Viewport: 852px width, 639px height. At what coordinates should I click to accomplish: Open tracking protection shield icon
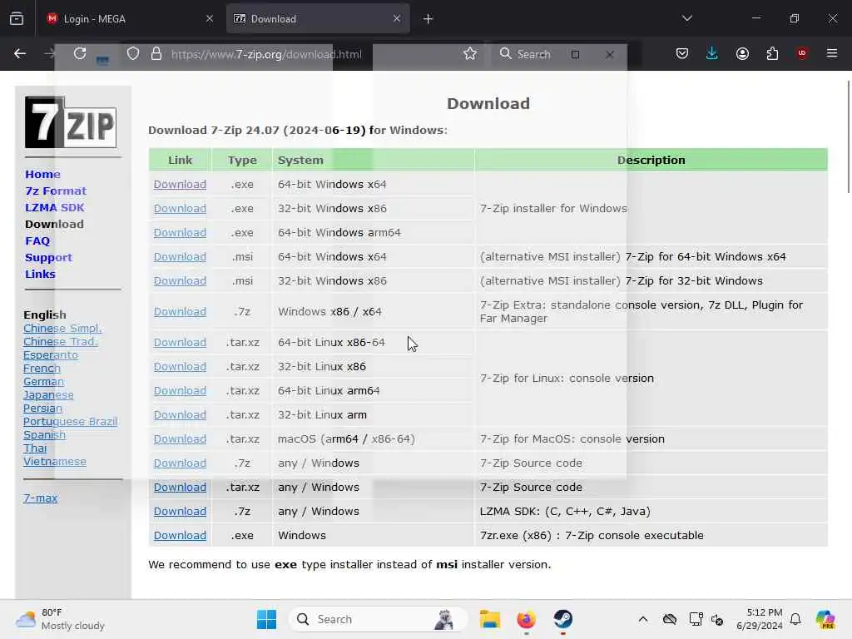(x=133, y=53)
